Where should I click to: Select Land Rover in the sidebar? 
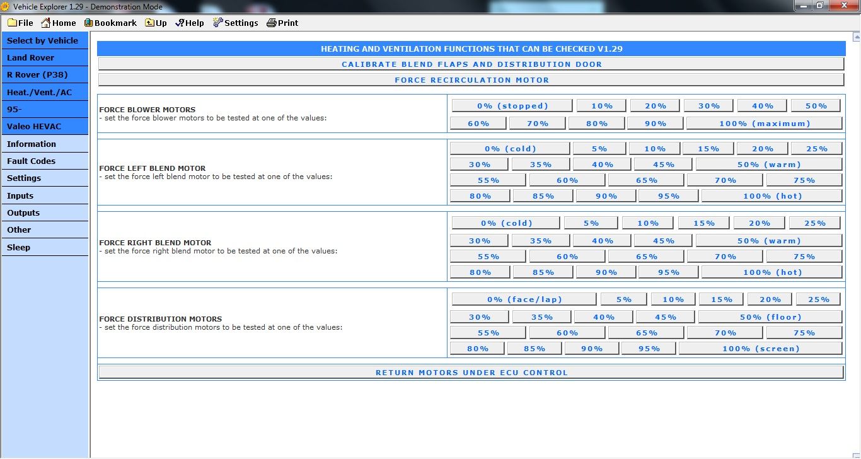(45, 57)
